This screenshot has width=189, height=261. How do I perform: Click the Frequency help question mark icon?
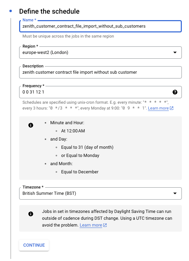tap(175, 92)
